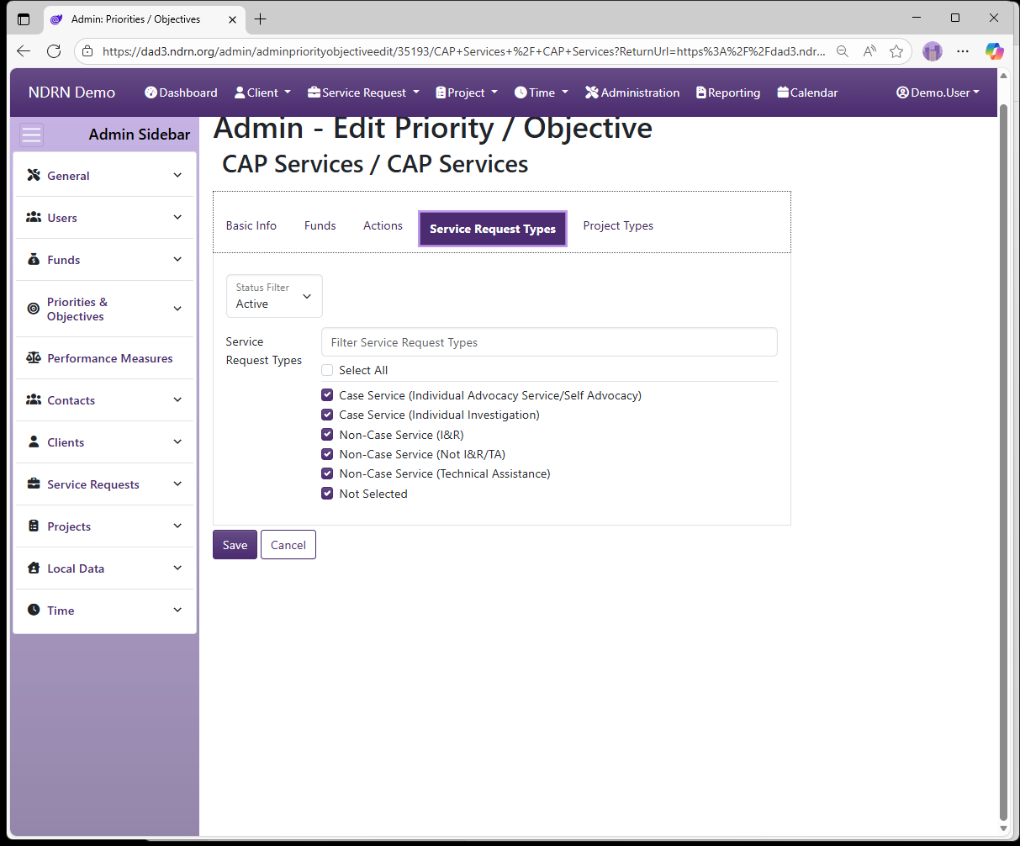Uncheck Case Service (Individual Advocacy Service/Self Advocacy)
Image resolution: width=1020 pixels, height=846 pixels.
coord(327,394)
